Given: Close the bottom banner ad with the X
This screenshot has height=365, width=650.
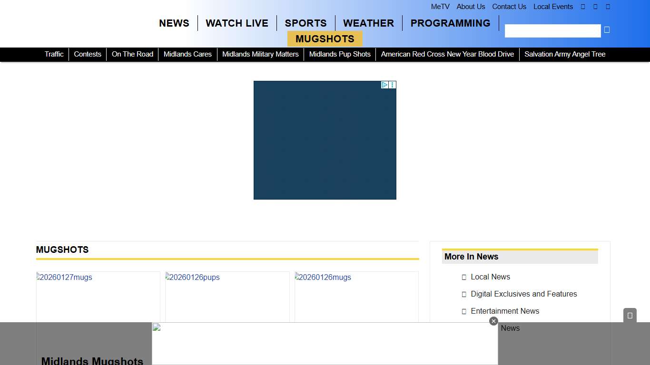Looking at the screenshot, I should click(493, 321).
